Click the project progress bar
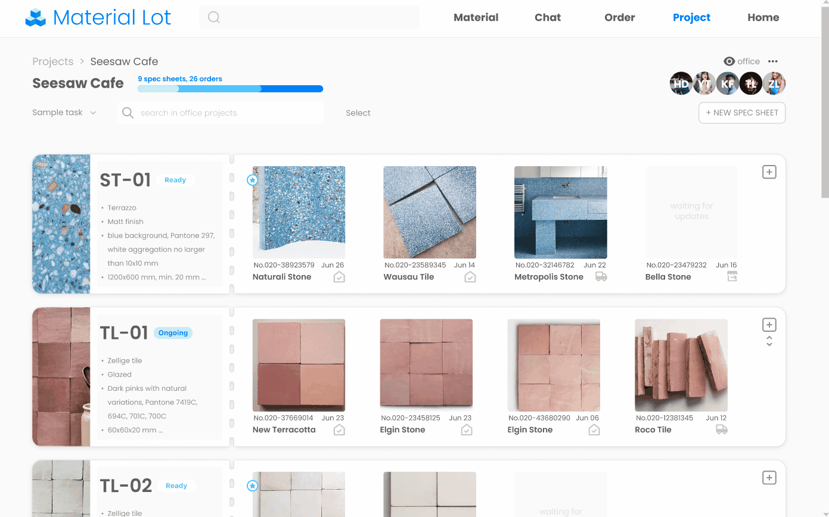The width and height of the screenshot is (829, 517). tap(230, 89)
